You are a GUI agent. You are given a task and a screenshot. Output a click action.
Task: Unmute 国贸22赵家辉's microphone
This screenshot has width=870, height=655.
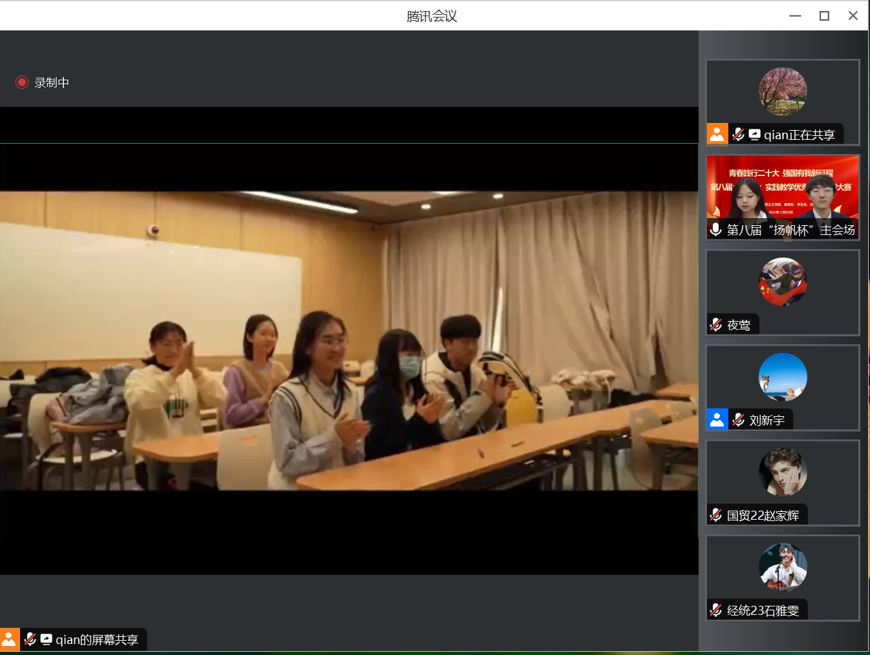715,515
